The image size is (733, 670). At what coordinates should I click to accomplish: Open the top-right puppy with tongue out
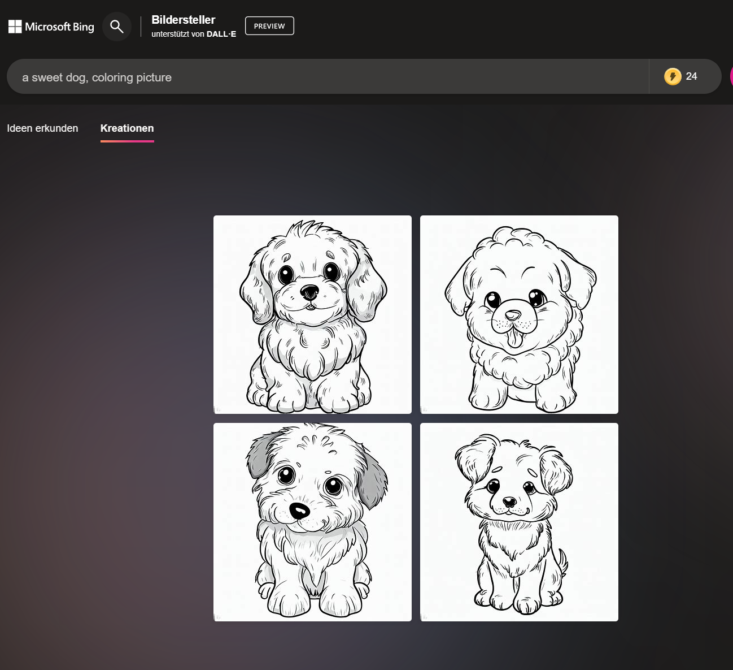pyautogui.click(x=519, y=314)
